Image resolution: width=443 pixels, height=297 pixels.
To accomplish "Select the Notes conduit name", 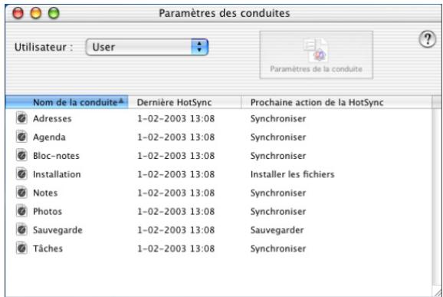I will pyautogui.click(x=45, y=193).
